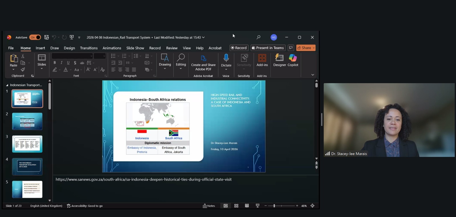Image resolution: width=456 pixels, height=217 pixels.
Task: Open the Designer pane
Action: [279, 60]
